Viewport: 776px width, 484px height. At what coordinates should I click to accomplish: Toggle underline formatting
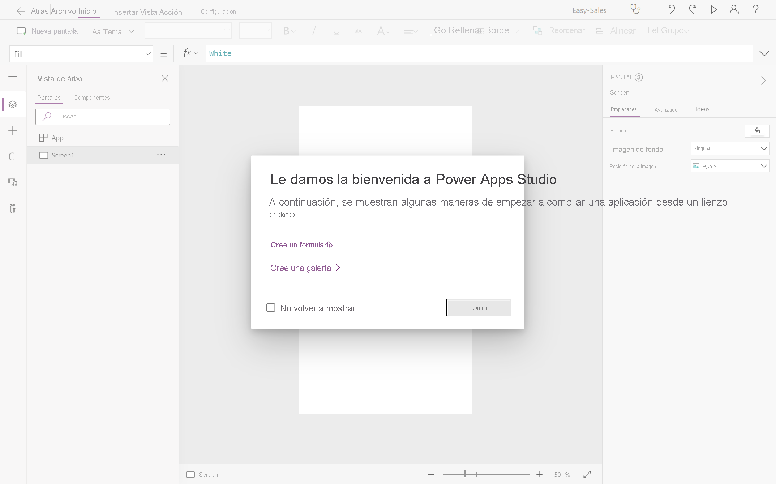tap(336, 31)
